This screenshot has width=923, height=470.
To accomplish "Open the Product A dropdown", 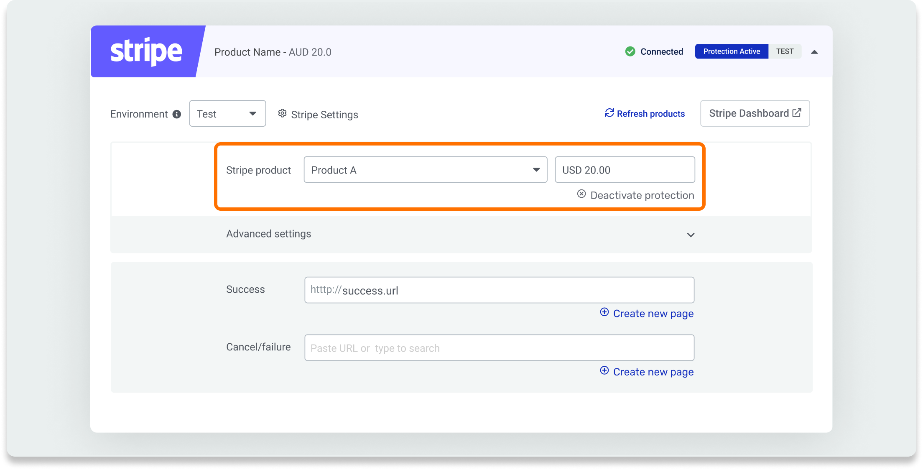I will (426, 170).
